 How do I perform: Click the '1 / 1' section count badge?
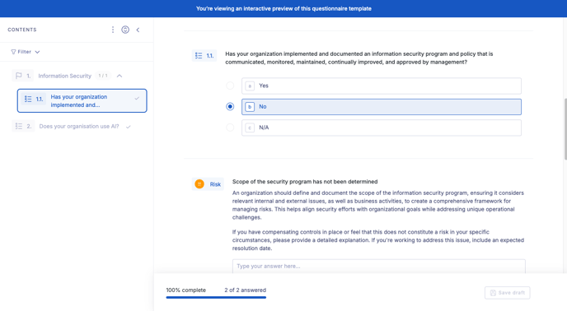(103, 76)
